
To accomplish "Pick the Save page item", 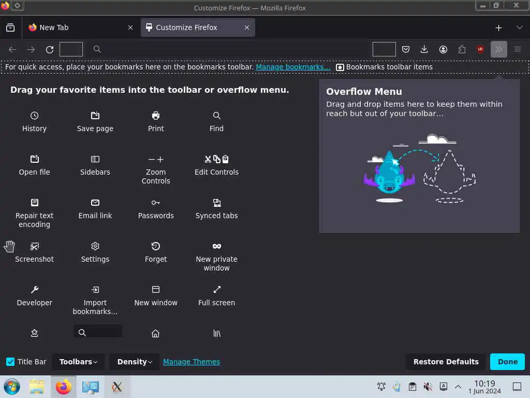I will (95, 122).
